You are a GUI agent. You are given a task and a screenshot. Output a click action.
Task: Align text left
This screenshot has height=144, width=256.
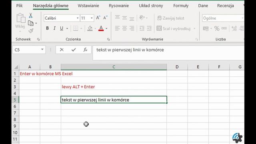pyautogui.click(x=117, y=28)
